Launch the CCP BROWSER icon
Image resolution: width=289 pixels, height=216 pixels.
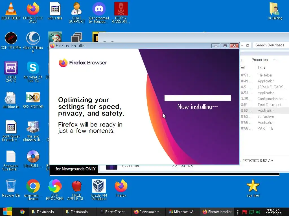coord(55,190)
